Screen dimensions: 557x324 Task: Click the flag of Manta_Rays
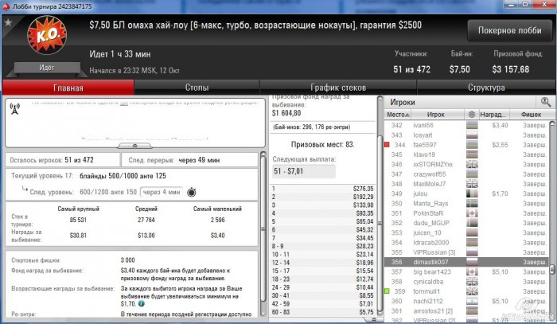point(472,203)
